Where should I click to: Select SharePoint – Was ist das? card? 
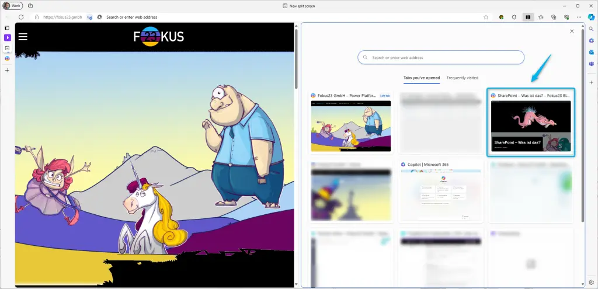(531, 122)
